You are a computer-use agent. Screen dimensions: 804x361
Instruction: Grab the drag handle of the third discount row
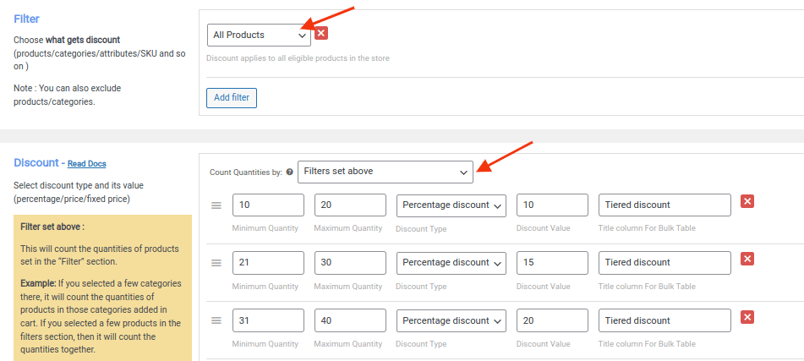click(216, 320)
